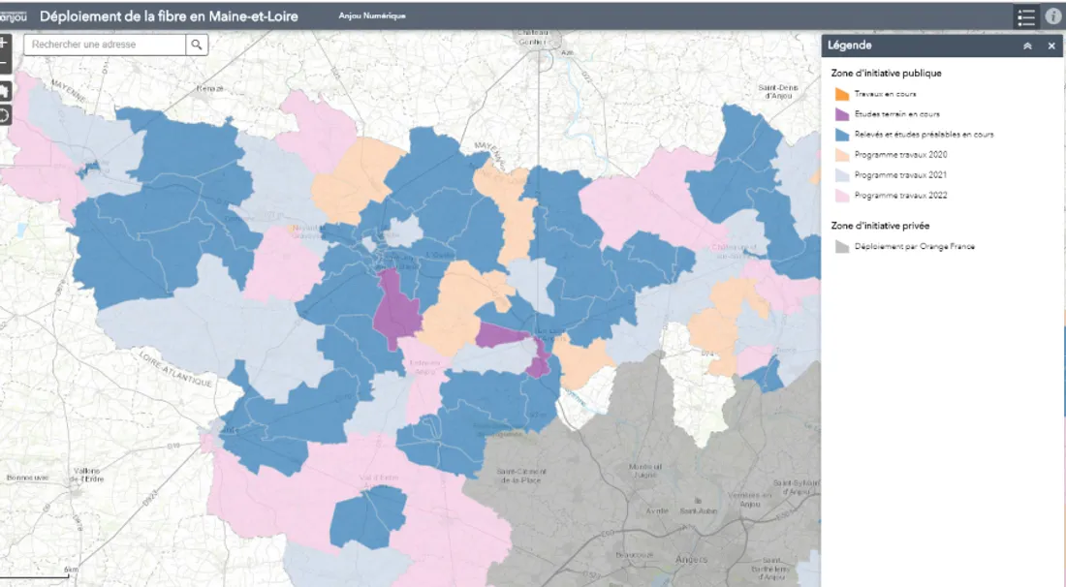
Task: Click the Angers label on the map
Action: point(690,559)
